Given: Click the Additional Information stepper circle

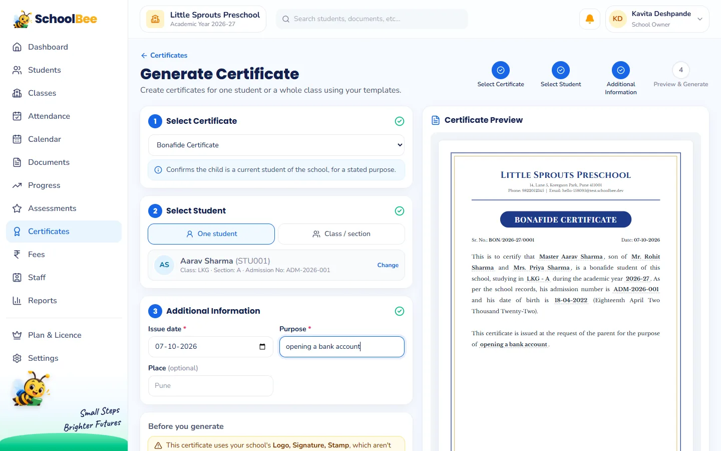Looking at the screenshot, I should tap(621, 70).
